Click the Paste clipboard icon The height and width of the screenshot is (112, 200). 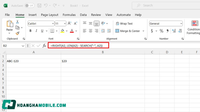[10, 24]
